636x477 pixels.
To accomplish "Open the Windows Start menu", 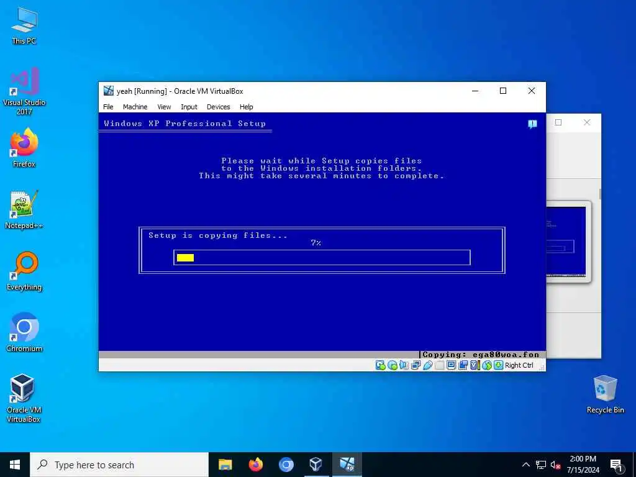I will pyautogui.click(x=15, y=465).
